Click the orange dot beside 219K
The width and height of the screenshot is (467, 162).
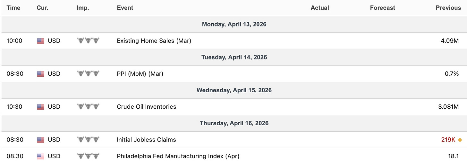point(460,140)
